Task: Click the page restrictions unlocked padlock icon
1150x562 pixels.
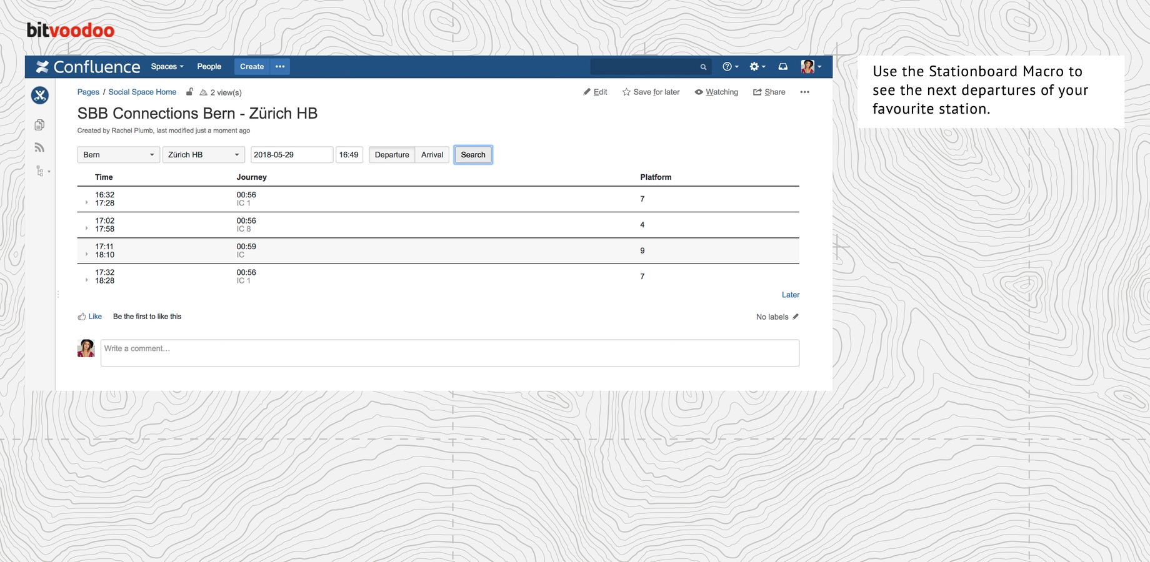Action: (x=189, y=92)
